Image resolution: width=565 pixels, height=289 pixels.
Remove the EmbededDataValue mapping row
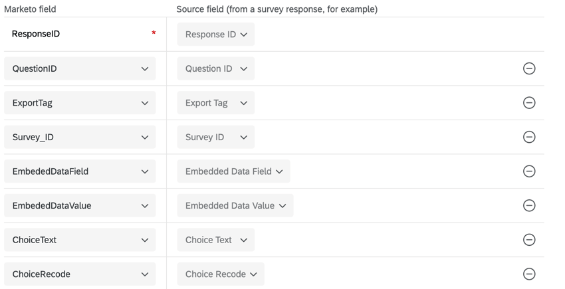click(529, 205)
